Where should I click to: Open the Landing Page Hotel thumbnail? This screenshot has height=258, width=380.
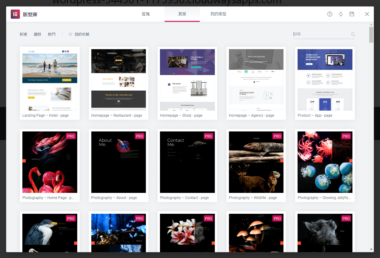50,80
